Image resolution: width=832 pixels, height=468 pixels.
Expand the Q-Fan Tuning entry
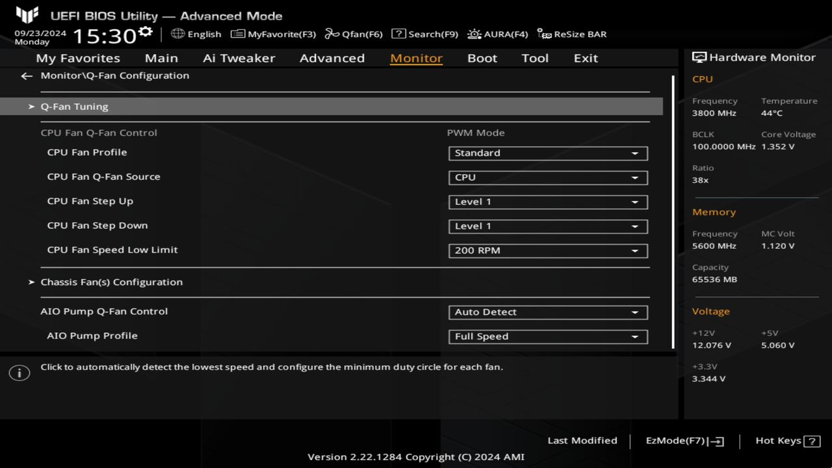[331, 107]
